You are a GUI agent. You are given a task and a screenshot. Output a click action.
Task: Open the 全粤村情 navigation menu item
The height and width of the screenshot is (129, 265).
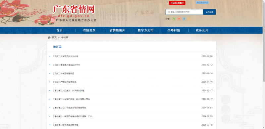(x=174, y=30)
